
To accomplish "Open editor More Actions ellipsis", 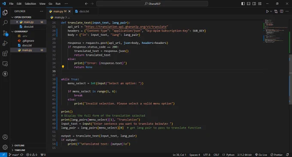I will pos(287,11).
